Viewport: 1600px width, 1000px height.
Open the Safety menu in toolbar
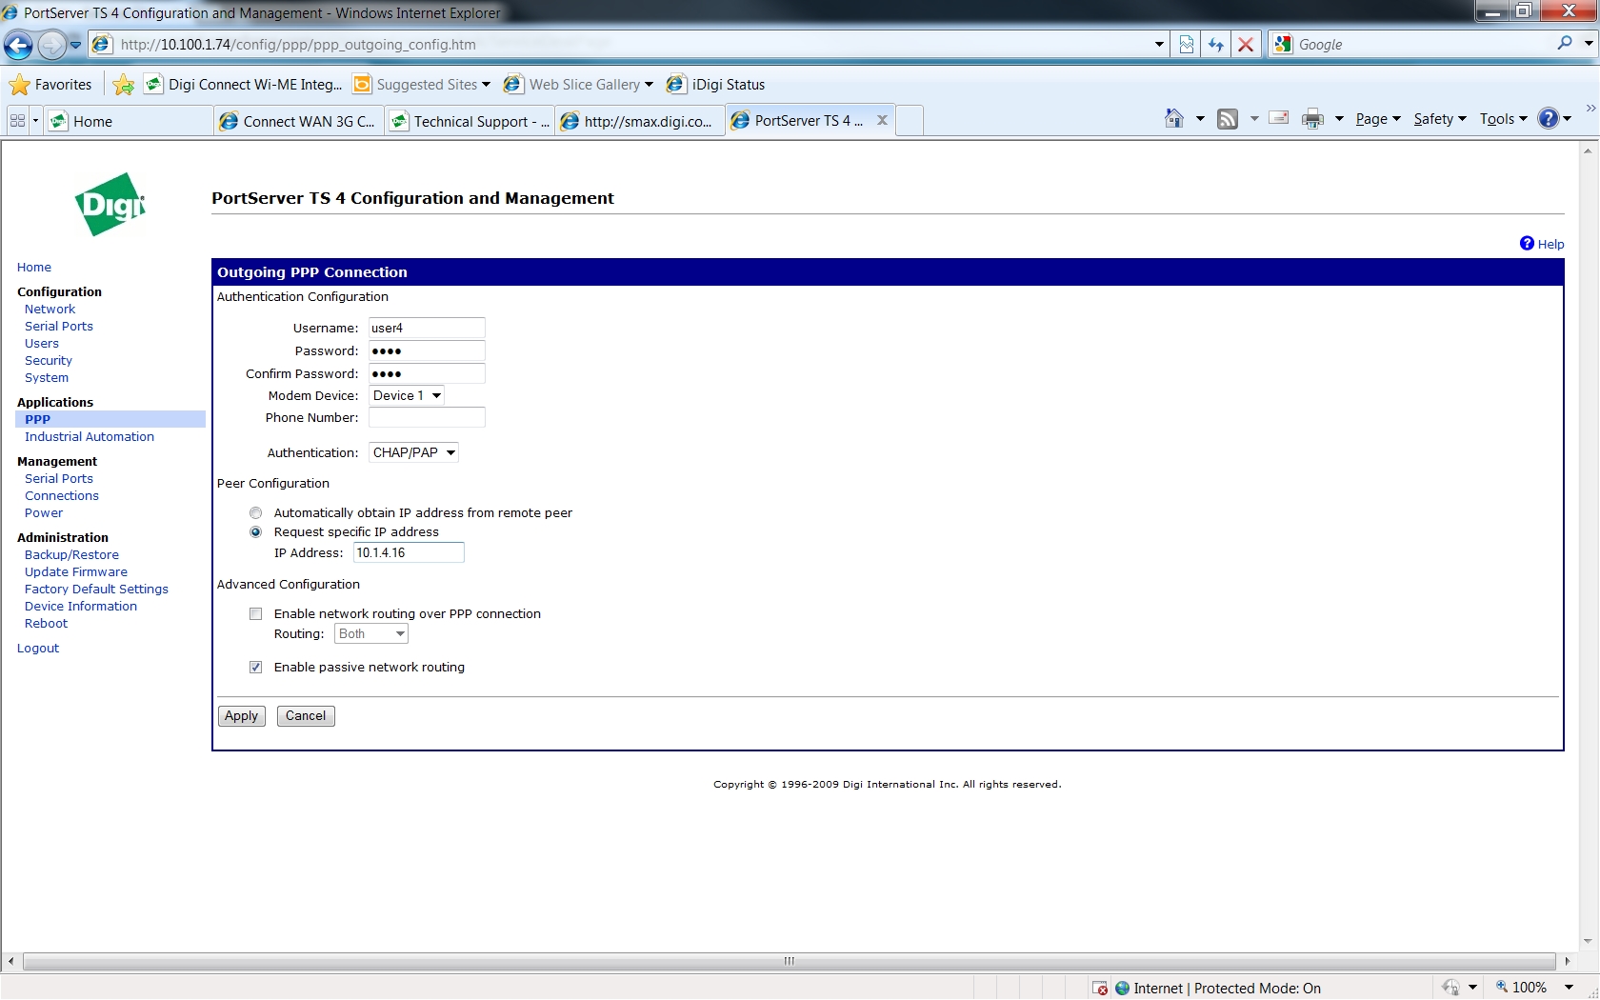[x=1439, y=119]
